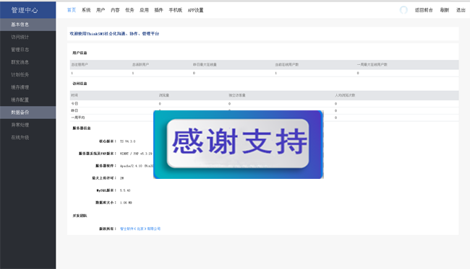The image size is (470, 269).
Task: Click the MySQL版本 value 5.5.40
Action: point(125,190)
